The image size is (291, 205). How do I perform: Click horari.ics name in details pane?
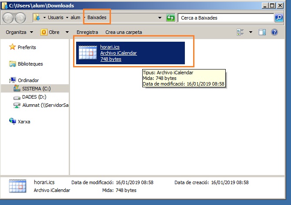point(44,182)
